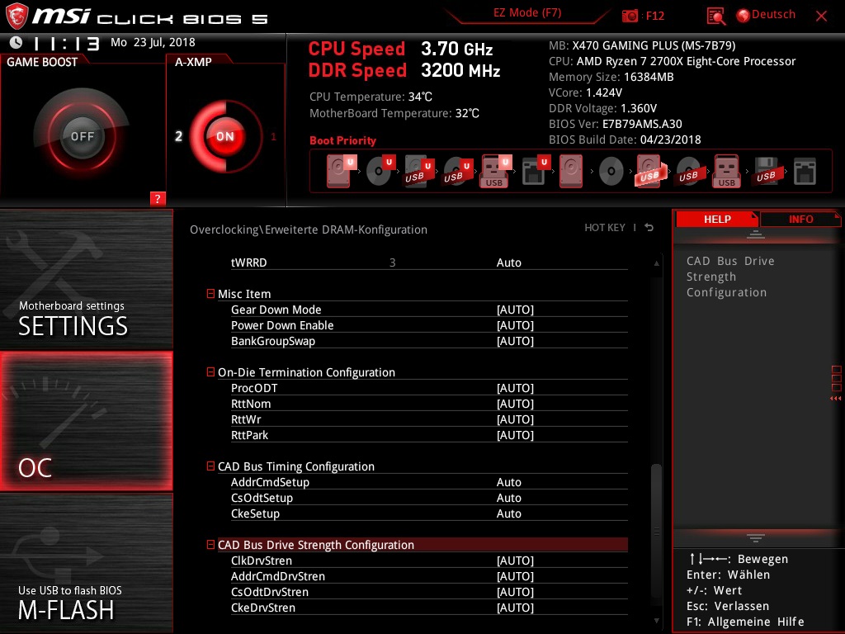The image size is (845, 634).
Task: Select the legacy USB key boot icon
Action: (726, 171)
